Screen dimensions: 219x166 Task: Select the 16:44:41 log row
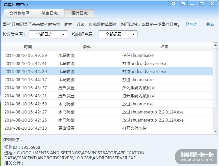[x=107, y=64]
